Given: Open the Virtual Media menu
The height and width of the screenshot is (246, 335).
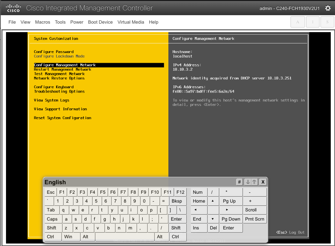Looking at the screenshot, I should [131, 22].
